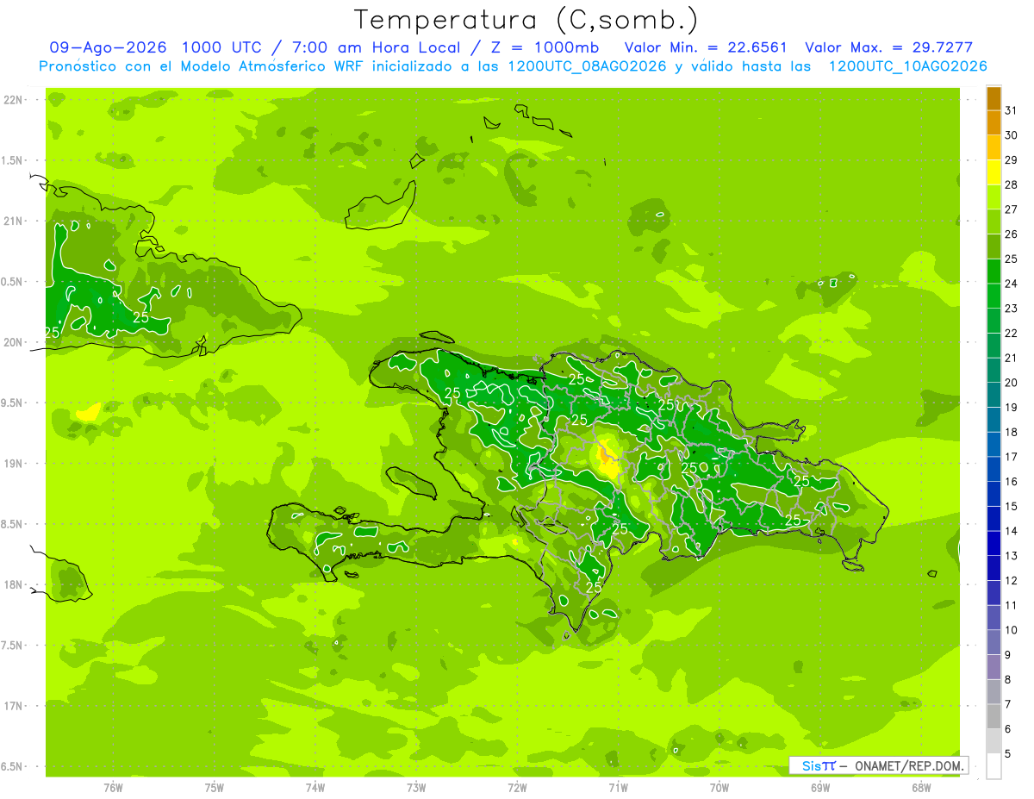Click the 'Temperatura (C,somb.)' title
The width and height of the screenshot is (1034, 799).
[526, 20]
